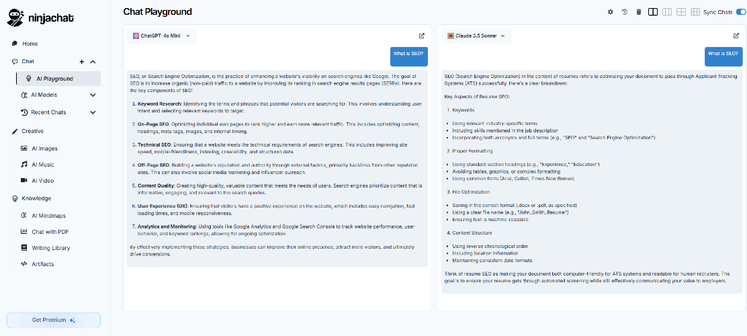Viewport: 747px width, 336px height.
Task: Open the ChatGPT 4o Mini model dropdown
Action: [x=162, y=36]
